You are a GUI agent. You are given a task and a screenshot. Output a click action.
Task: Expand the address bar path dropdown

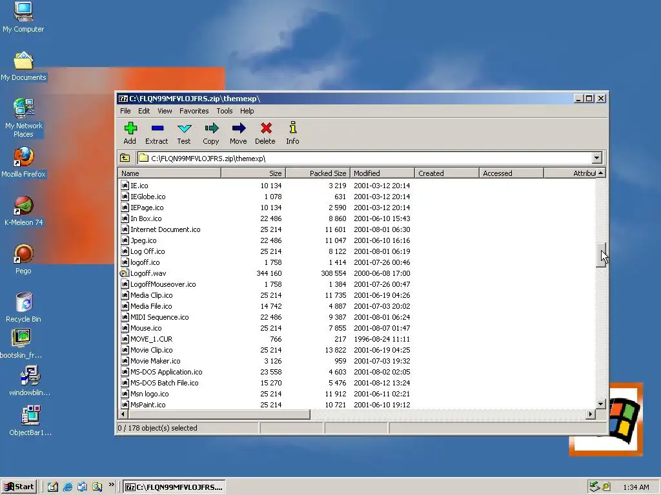596,159
